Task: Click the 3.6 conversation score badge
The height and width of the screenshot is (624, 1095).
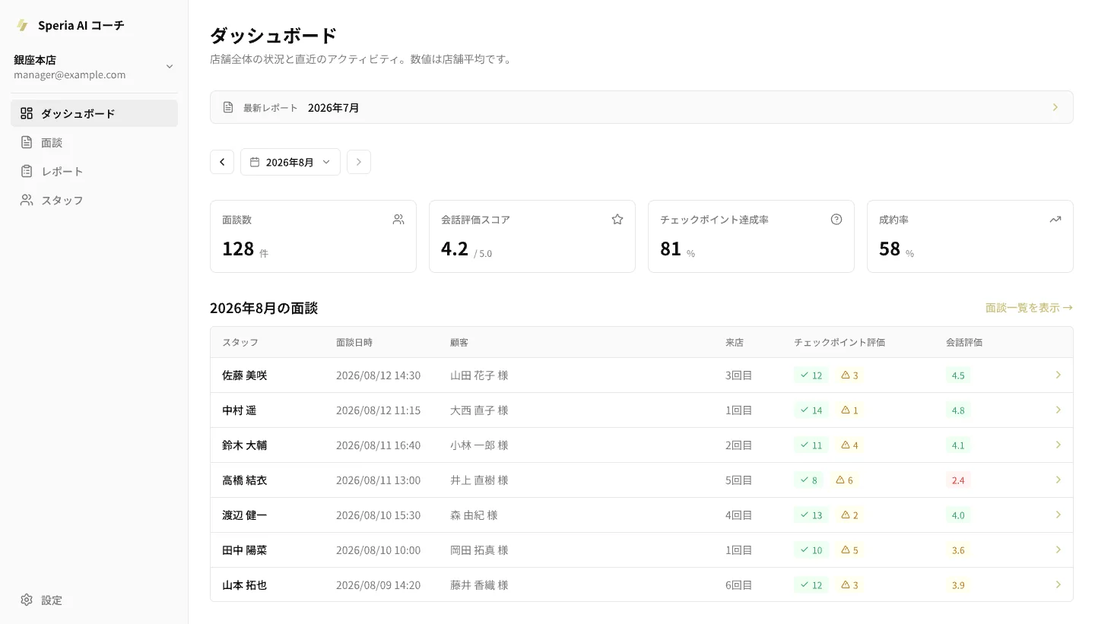Action: point(958,550)
